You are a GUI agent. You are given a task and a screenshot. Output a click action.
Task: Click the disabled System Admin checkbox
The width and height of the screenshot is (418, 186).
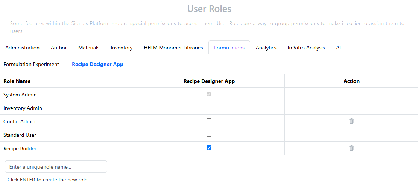click(x=209, y=94)
